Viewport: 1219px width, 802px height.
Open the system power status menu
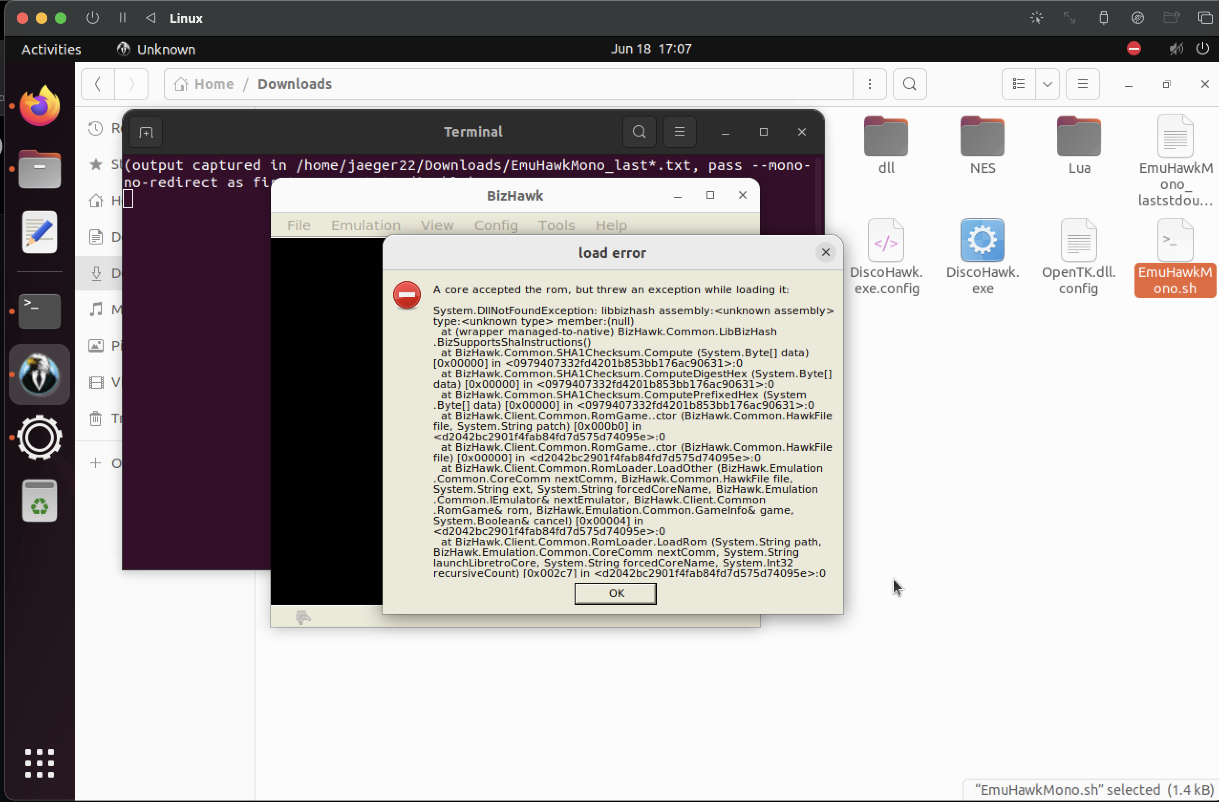click(x=1203, y=49)
